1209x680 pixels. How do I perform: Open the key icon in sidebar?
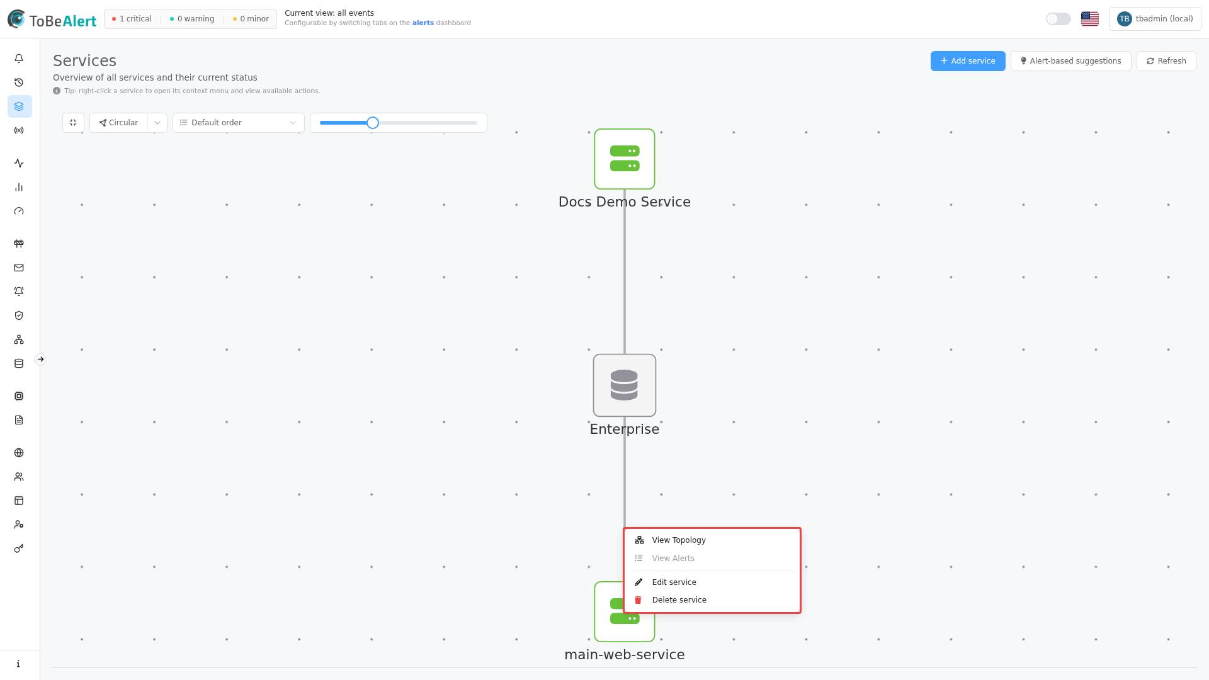point(19,548)
